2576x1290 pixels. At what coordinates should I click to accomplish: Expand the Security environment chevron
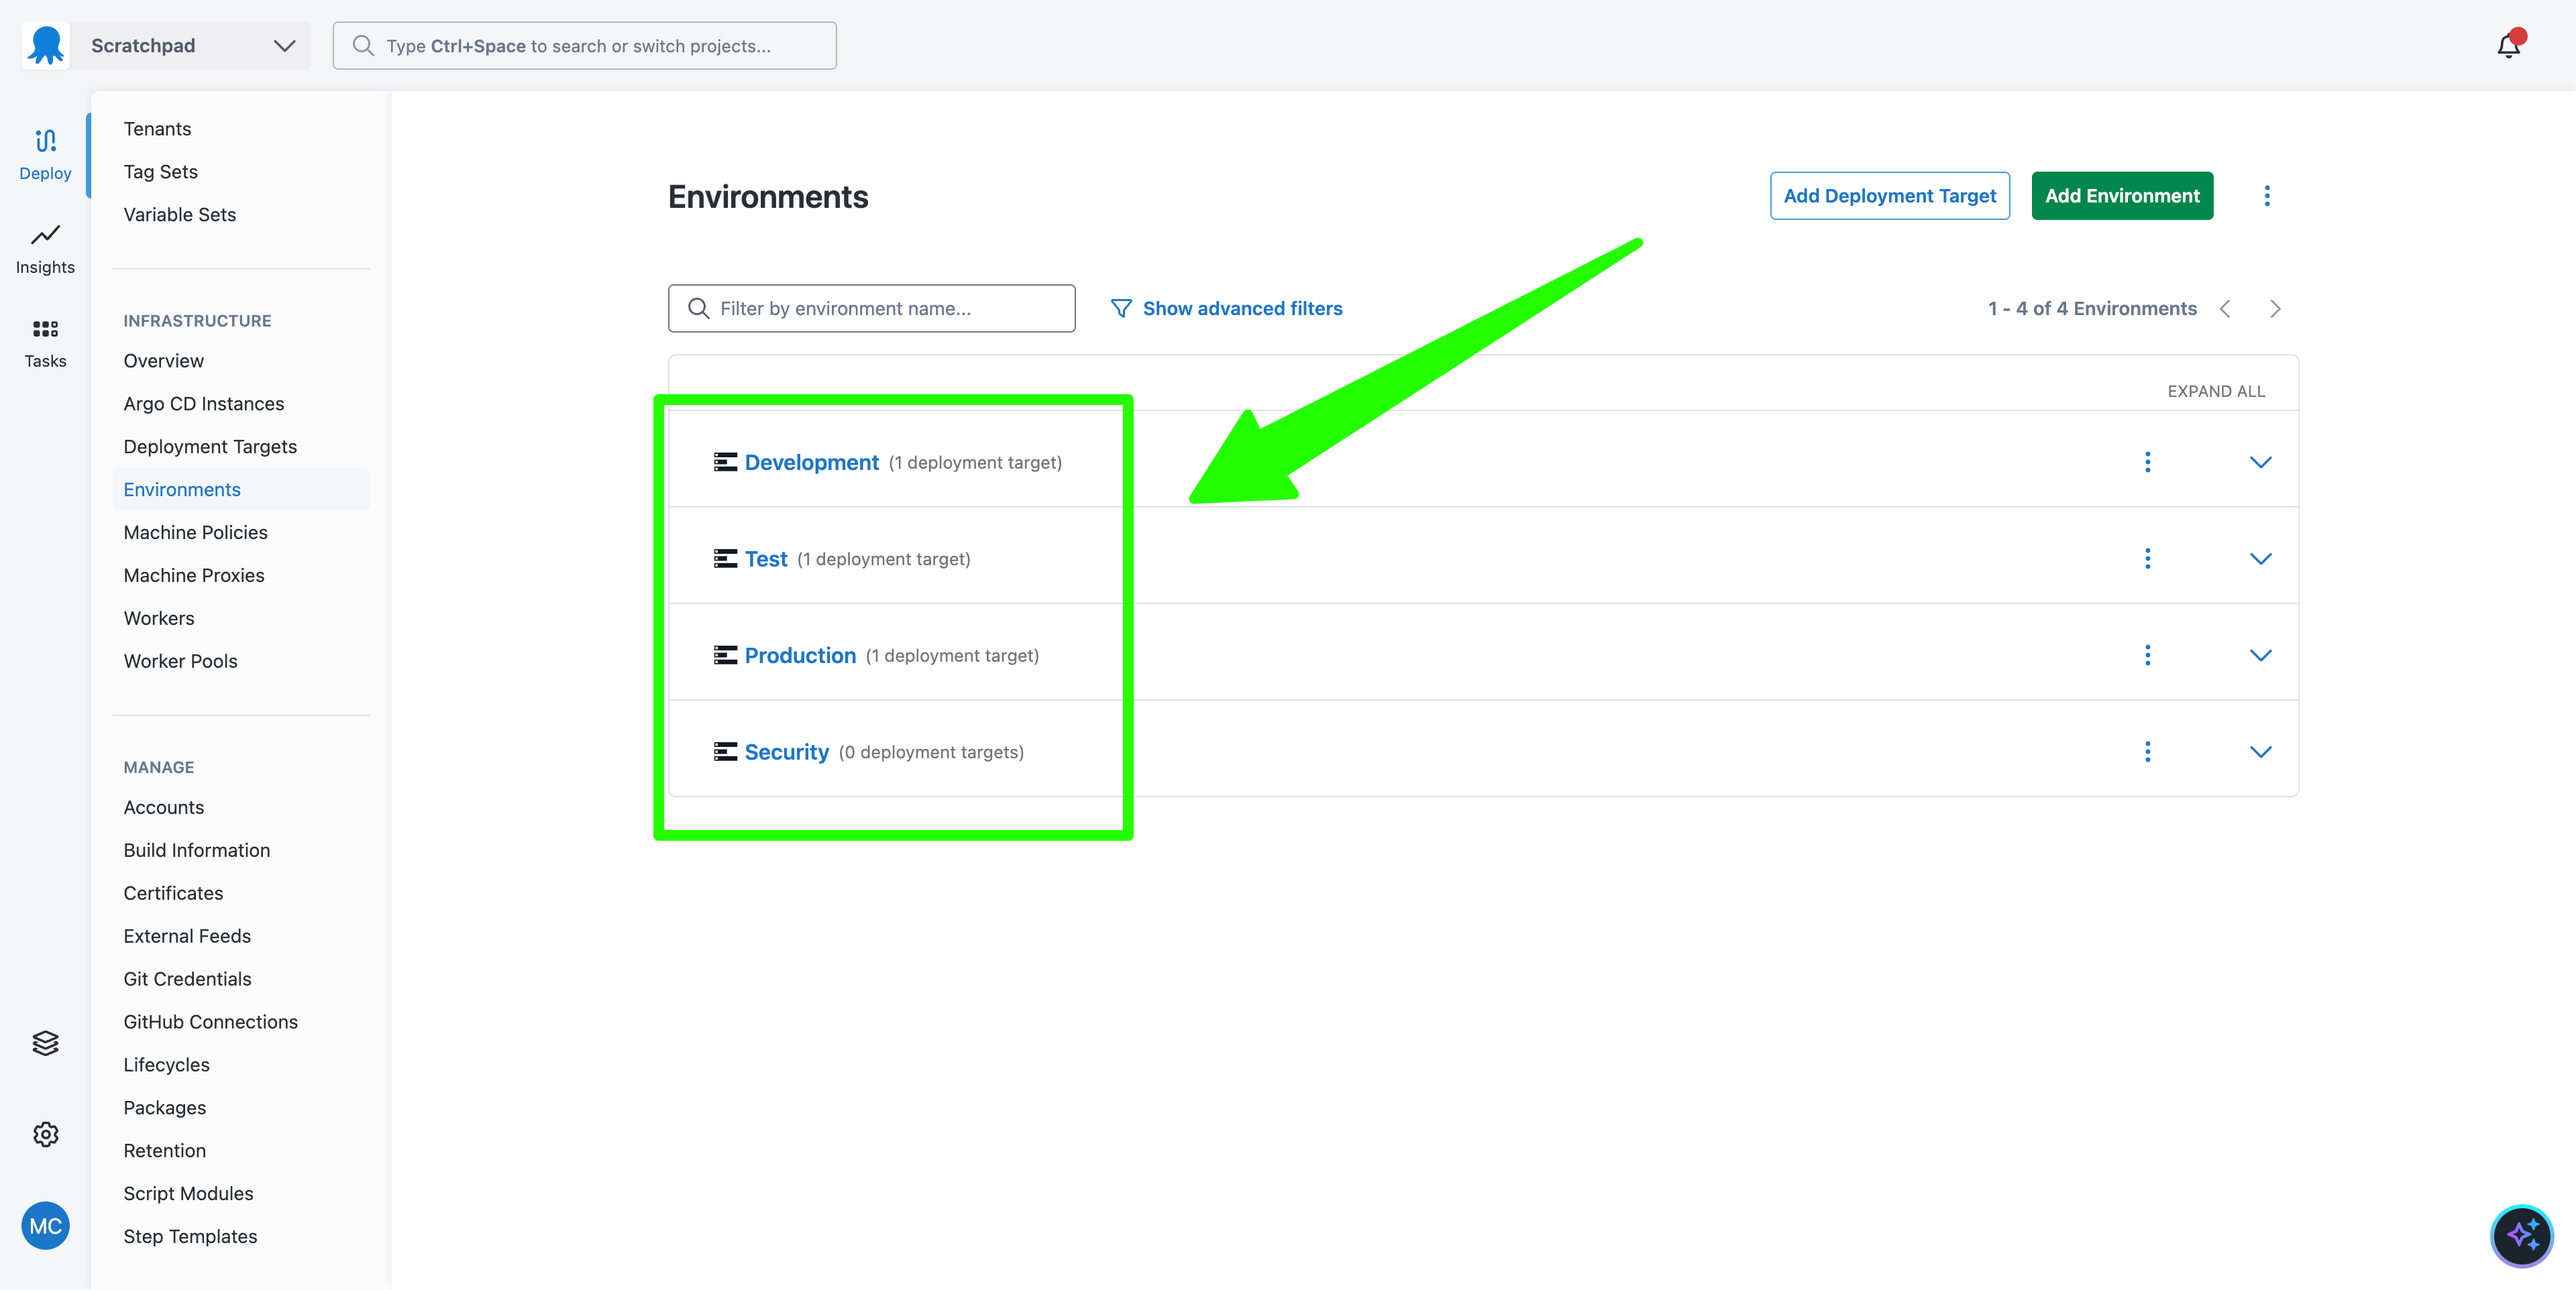(2260, 752)
